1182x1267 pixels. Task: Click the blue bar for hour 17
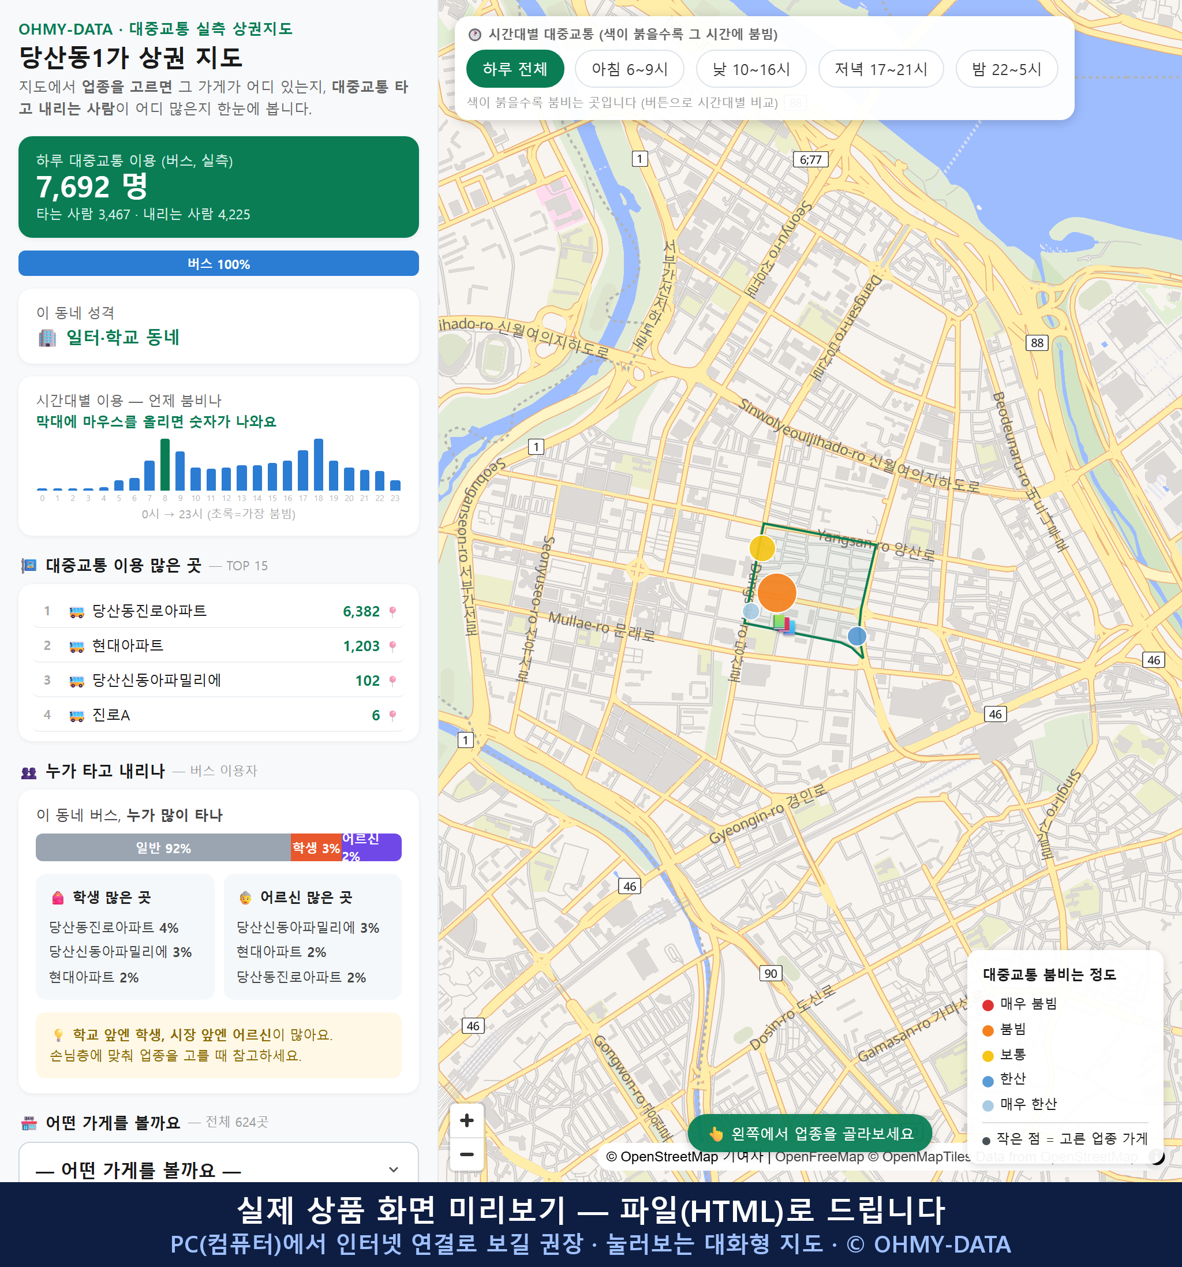(x=304, y=470)
